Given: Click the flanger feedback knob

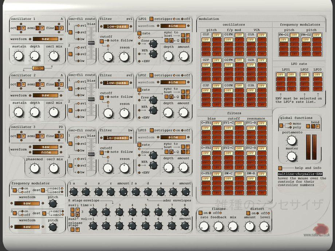Looking at the screenshot, I should click(x=218, y=226).
